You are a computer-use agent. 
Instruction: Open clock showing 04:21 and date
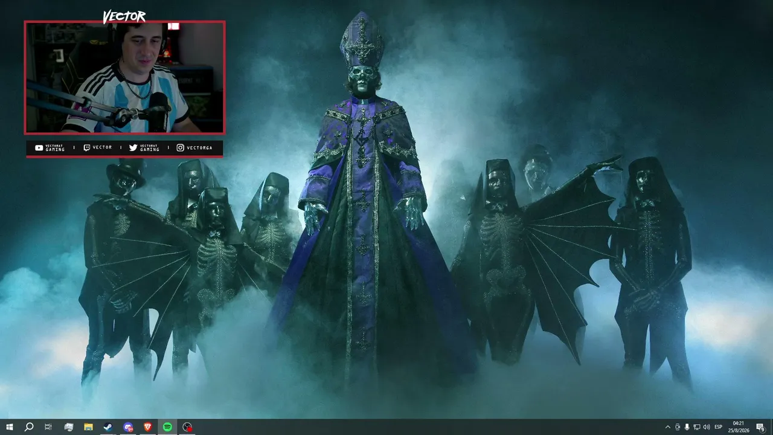click(739, 427)
